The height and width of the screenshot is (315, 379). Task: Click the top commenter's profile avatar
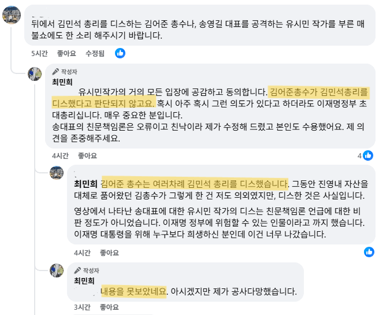pyautogui.click(x=12, y=15)
